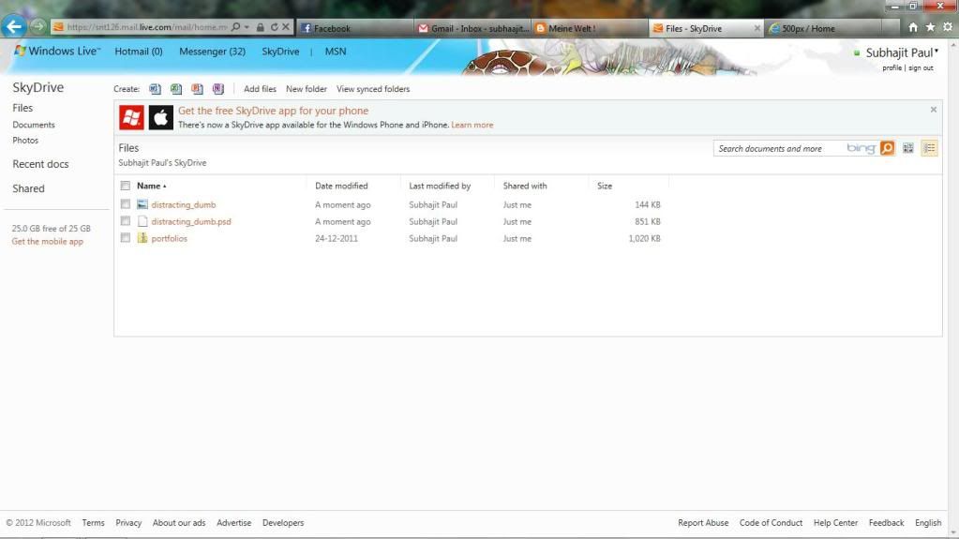Check the box for portfolios
The image size is (959, 539).
coord(126,238)
